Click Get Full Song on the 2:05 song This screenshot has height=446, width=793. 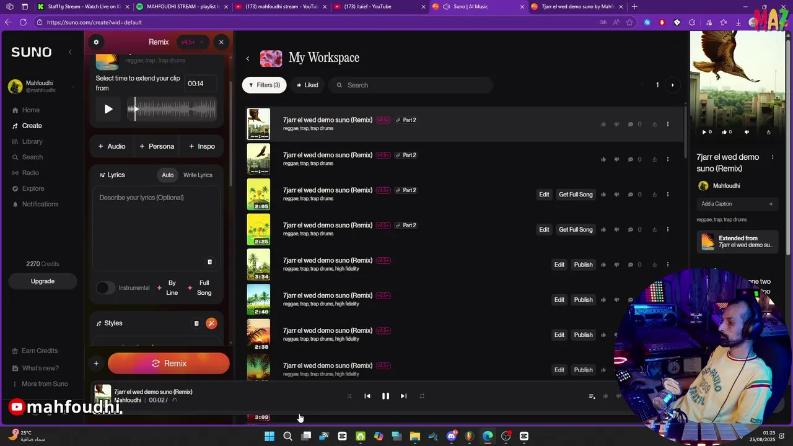(576, 195)
